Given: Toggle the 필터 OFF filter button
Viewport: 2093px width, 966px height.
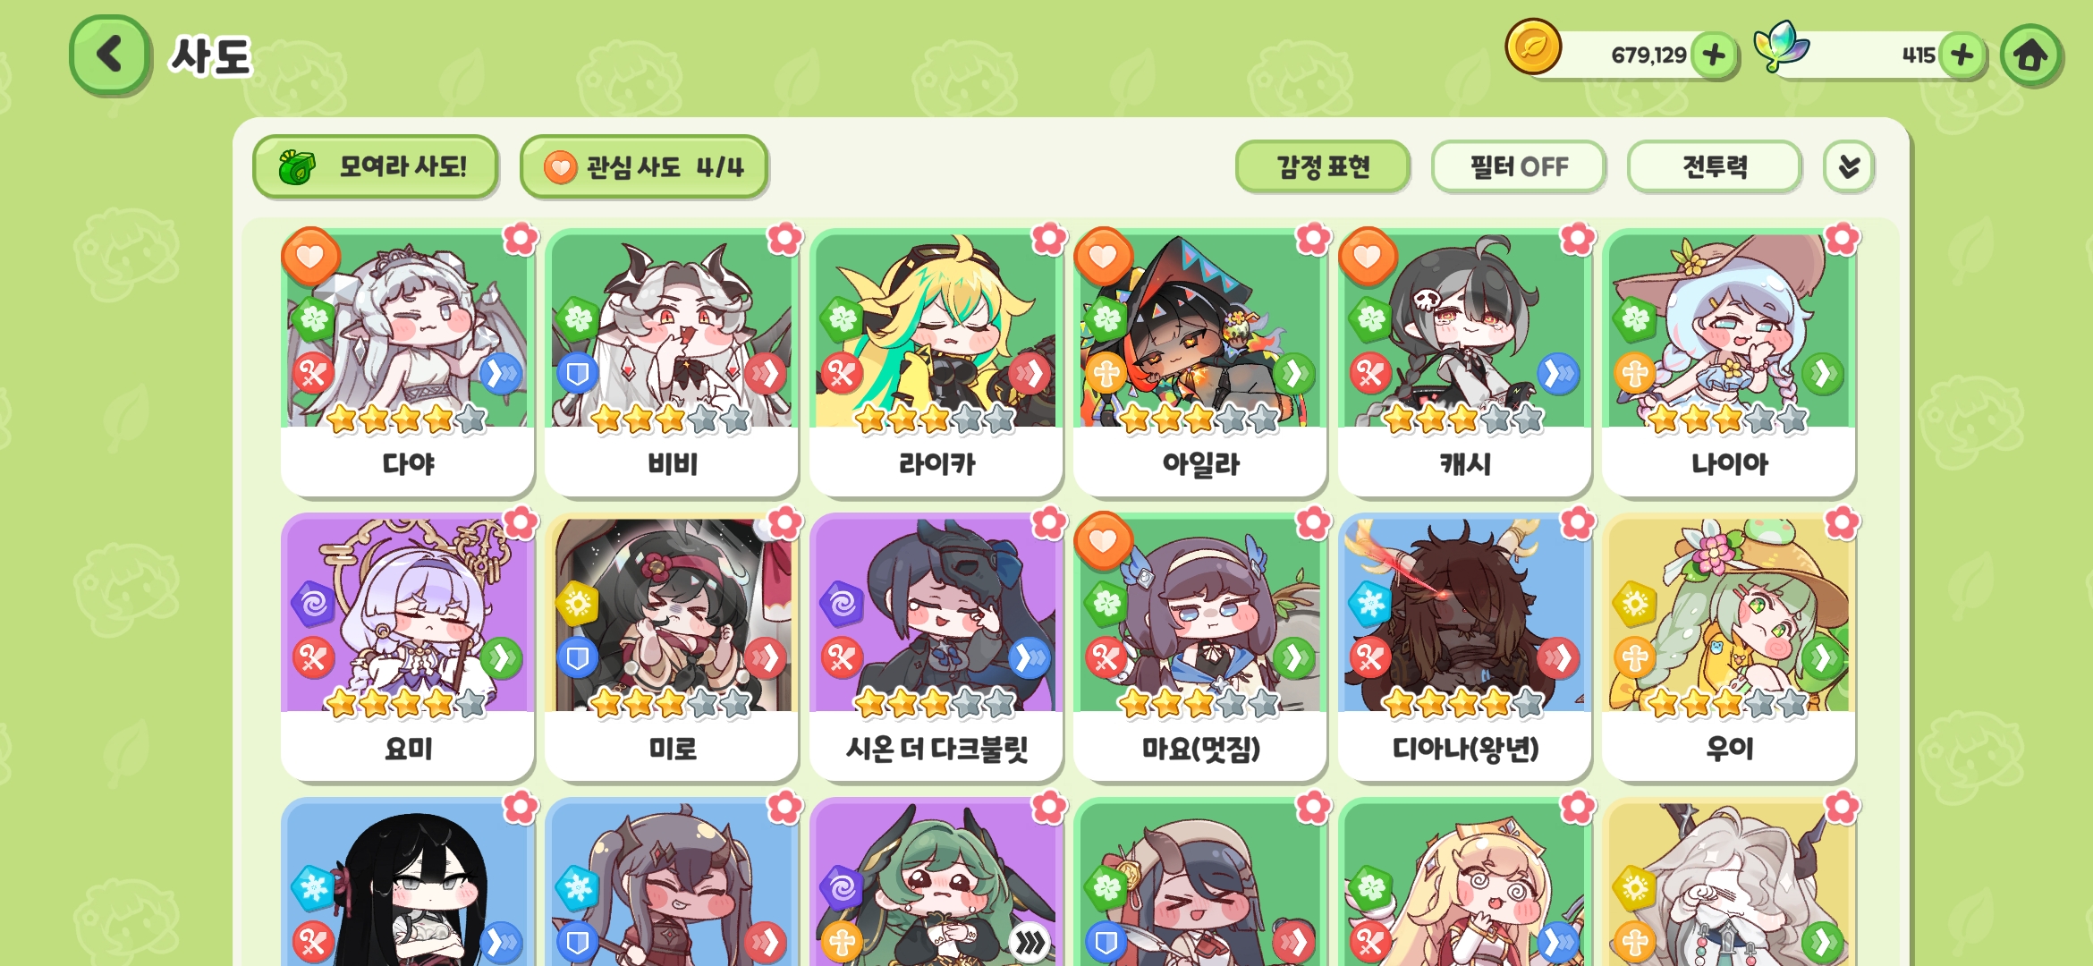Looking at the screenshot, I should (1519, 166).
